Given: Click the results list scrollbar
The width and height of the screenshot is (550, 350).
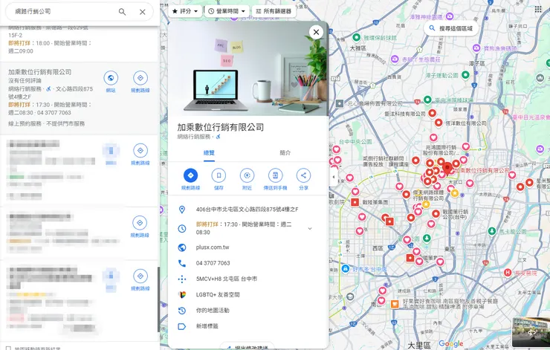Looking at the screenshot, I should pyautogui.click(x=158, y=299).
